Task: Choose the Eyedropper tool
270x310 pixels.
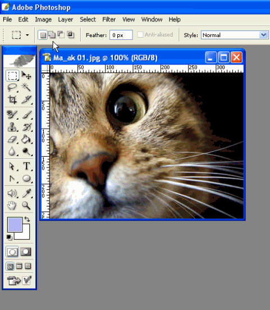Action: click(26, 193)
